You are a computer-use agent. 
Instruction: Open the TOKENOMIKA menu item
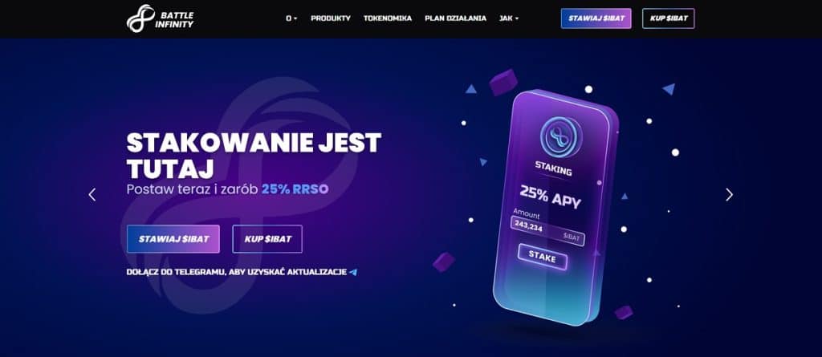(388, 18)
